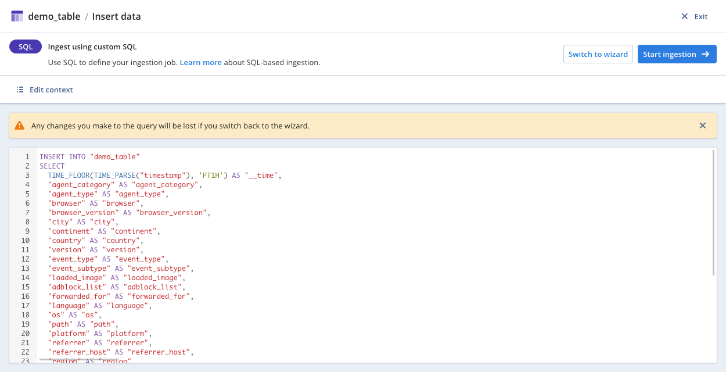
Task: Click the SQL badge
Action: [x=26, y=46]
